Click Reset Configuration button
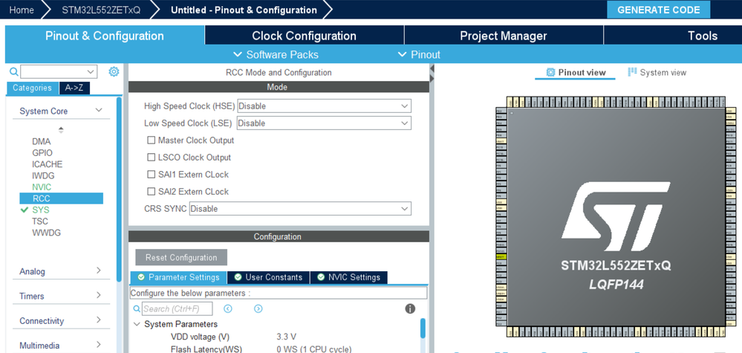Screen dimensions: 742x353 click(x=181, y=257)
